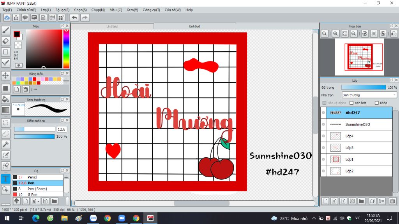The width and height of the screenshot is (399, 224).
Task: Select the Magic Wand tool
Action: click(5, 144)
